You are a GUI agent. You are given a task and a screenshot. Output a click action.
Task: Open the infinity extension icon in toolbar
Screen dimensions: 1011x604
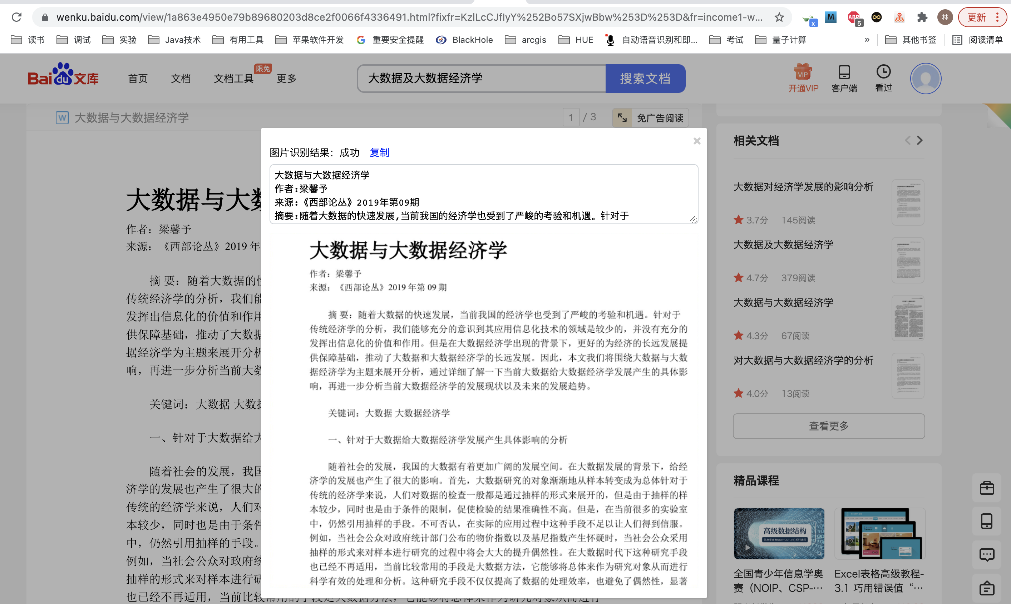click(x=876, y=17)
